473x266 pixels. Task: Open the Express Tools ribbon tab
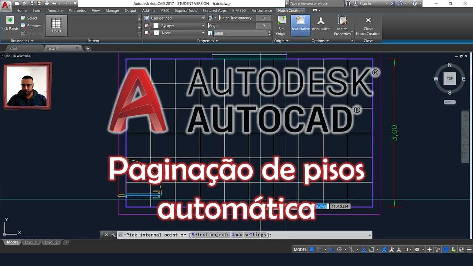[x=186, y=11]
